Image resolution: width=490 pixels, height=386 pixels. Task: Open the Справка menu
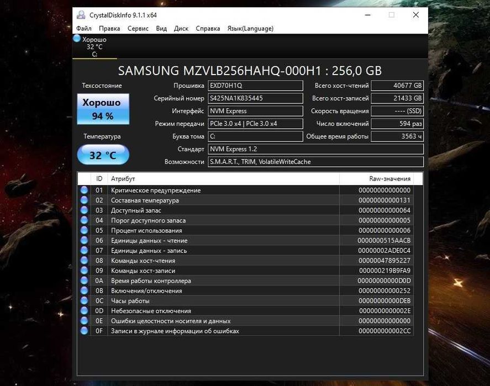point(208,28)
